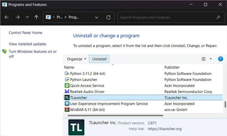Select the WinRAR 6.11 (64-bit) icon

67,109
